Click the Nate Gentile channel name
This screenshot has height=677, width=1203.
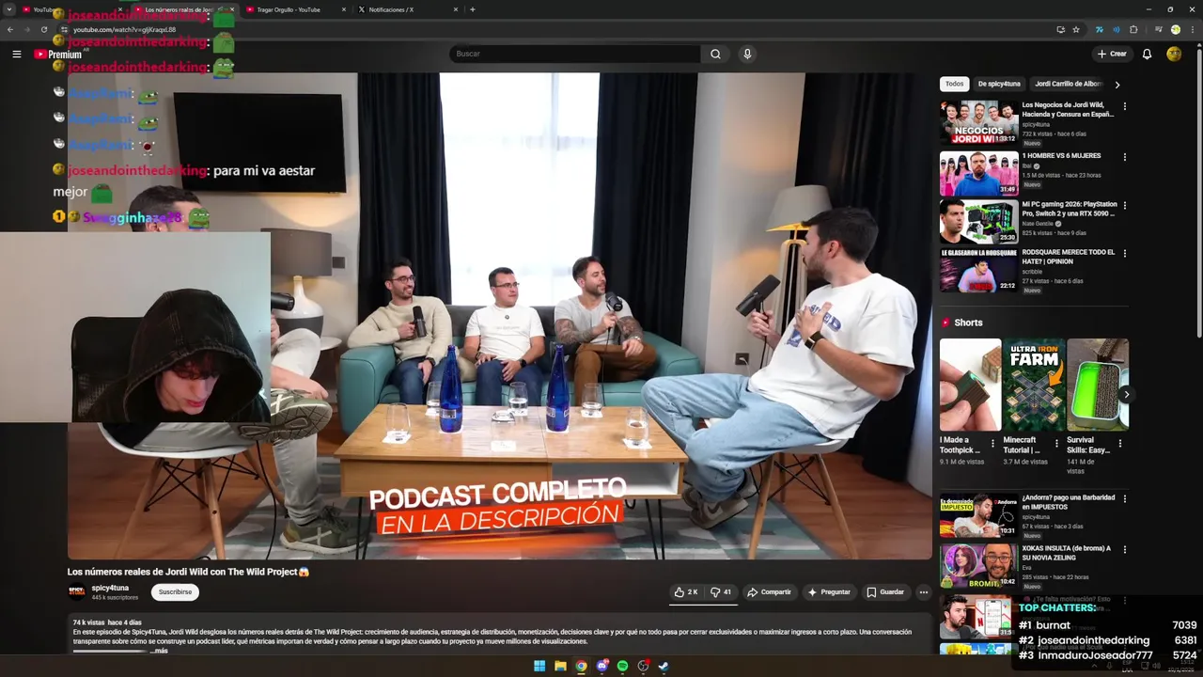1038,224
